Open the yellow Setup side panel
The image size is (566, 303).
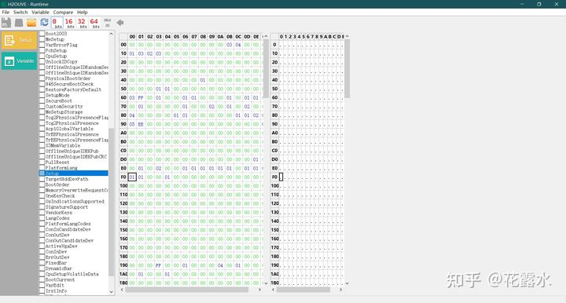19,40
